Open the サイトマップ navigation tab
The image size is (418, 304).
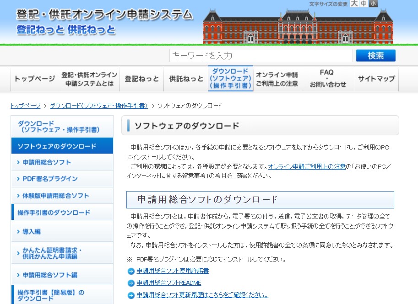376,79
